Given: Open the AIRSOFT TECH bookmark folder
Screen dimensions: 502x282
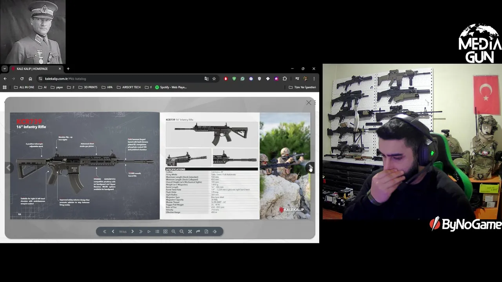Looking at the screenshot, I should (129, 87).
